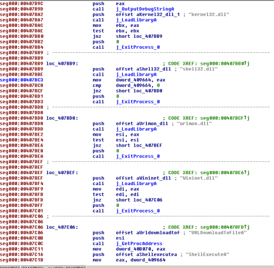Select the 'mov edi, eax' operands

(x=127, y=189)
